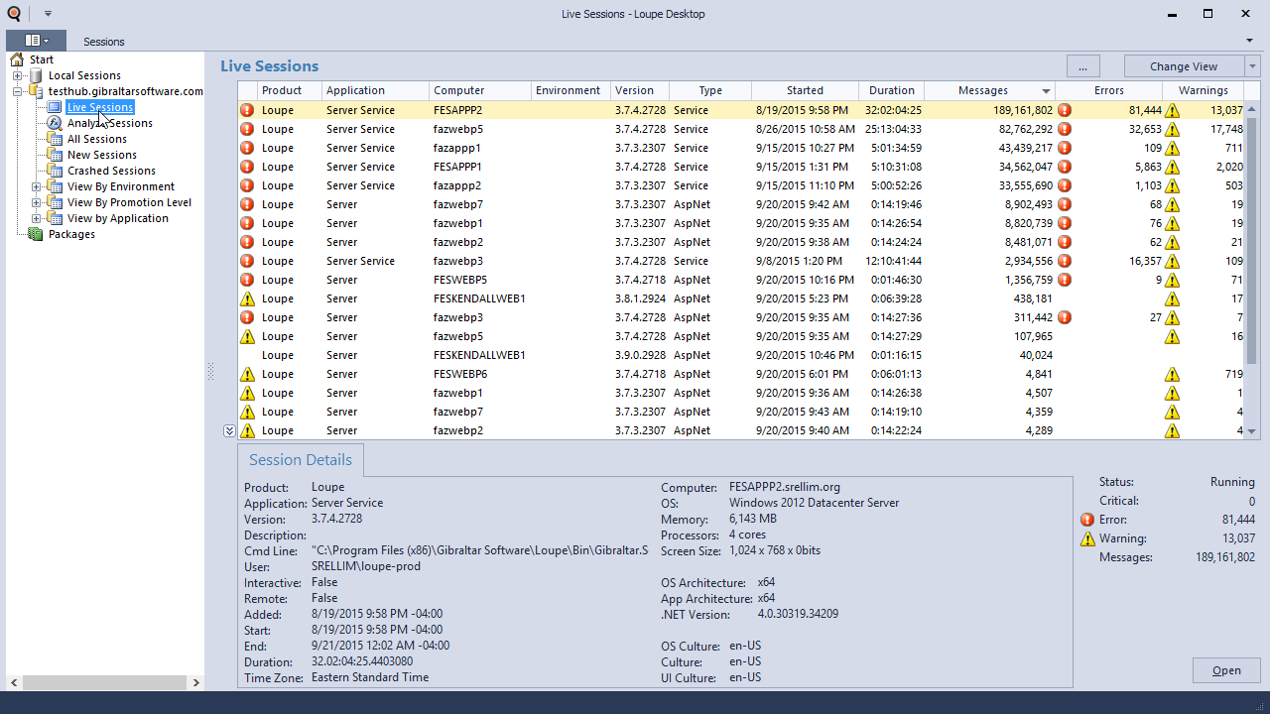1270x714 pixels.
Task: Expand the View By Environment node
Action: (36, 186)
